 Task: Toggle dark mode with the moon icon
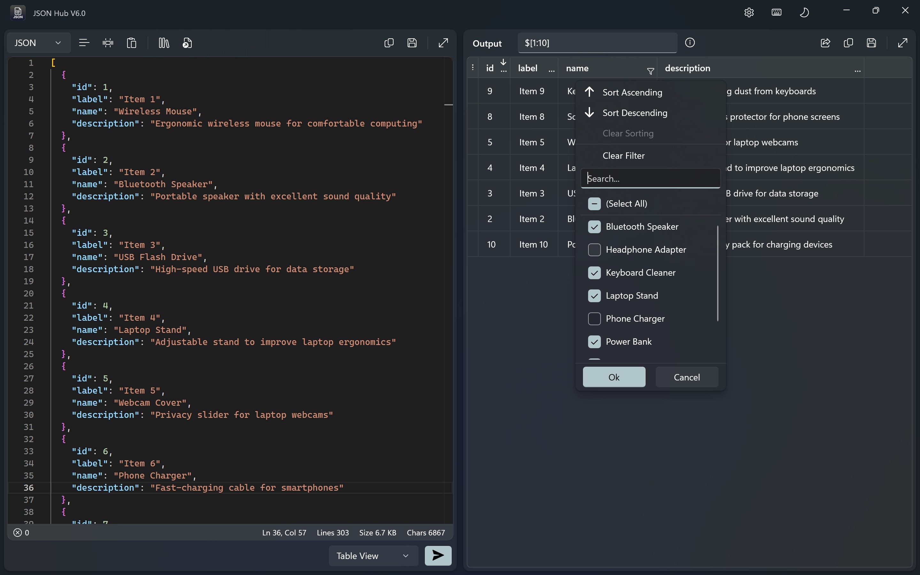804,12
